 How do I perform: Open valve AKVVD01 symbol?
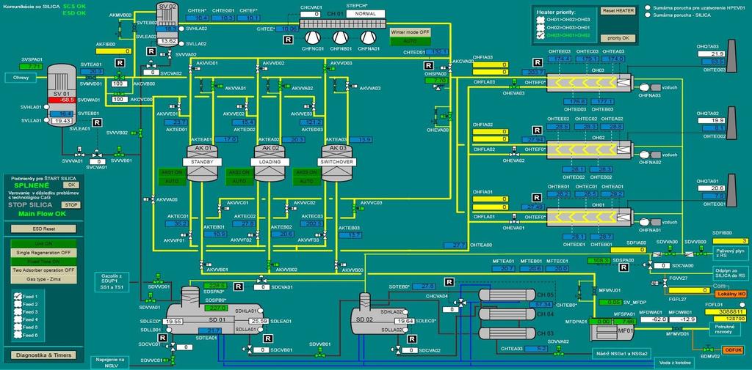[191, 70]
